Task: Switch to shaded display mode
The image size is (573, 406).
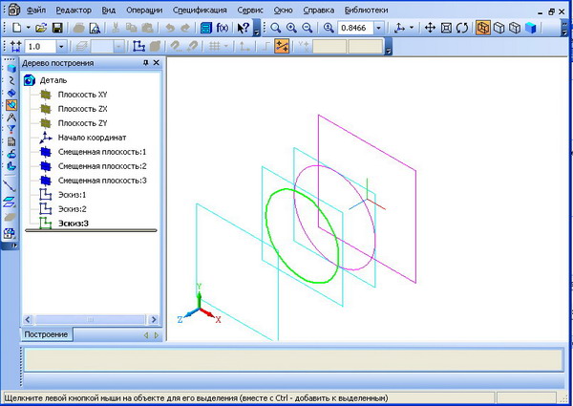Action: coord(531,28)
